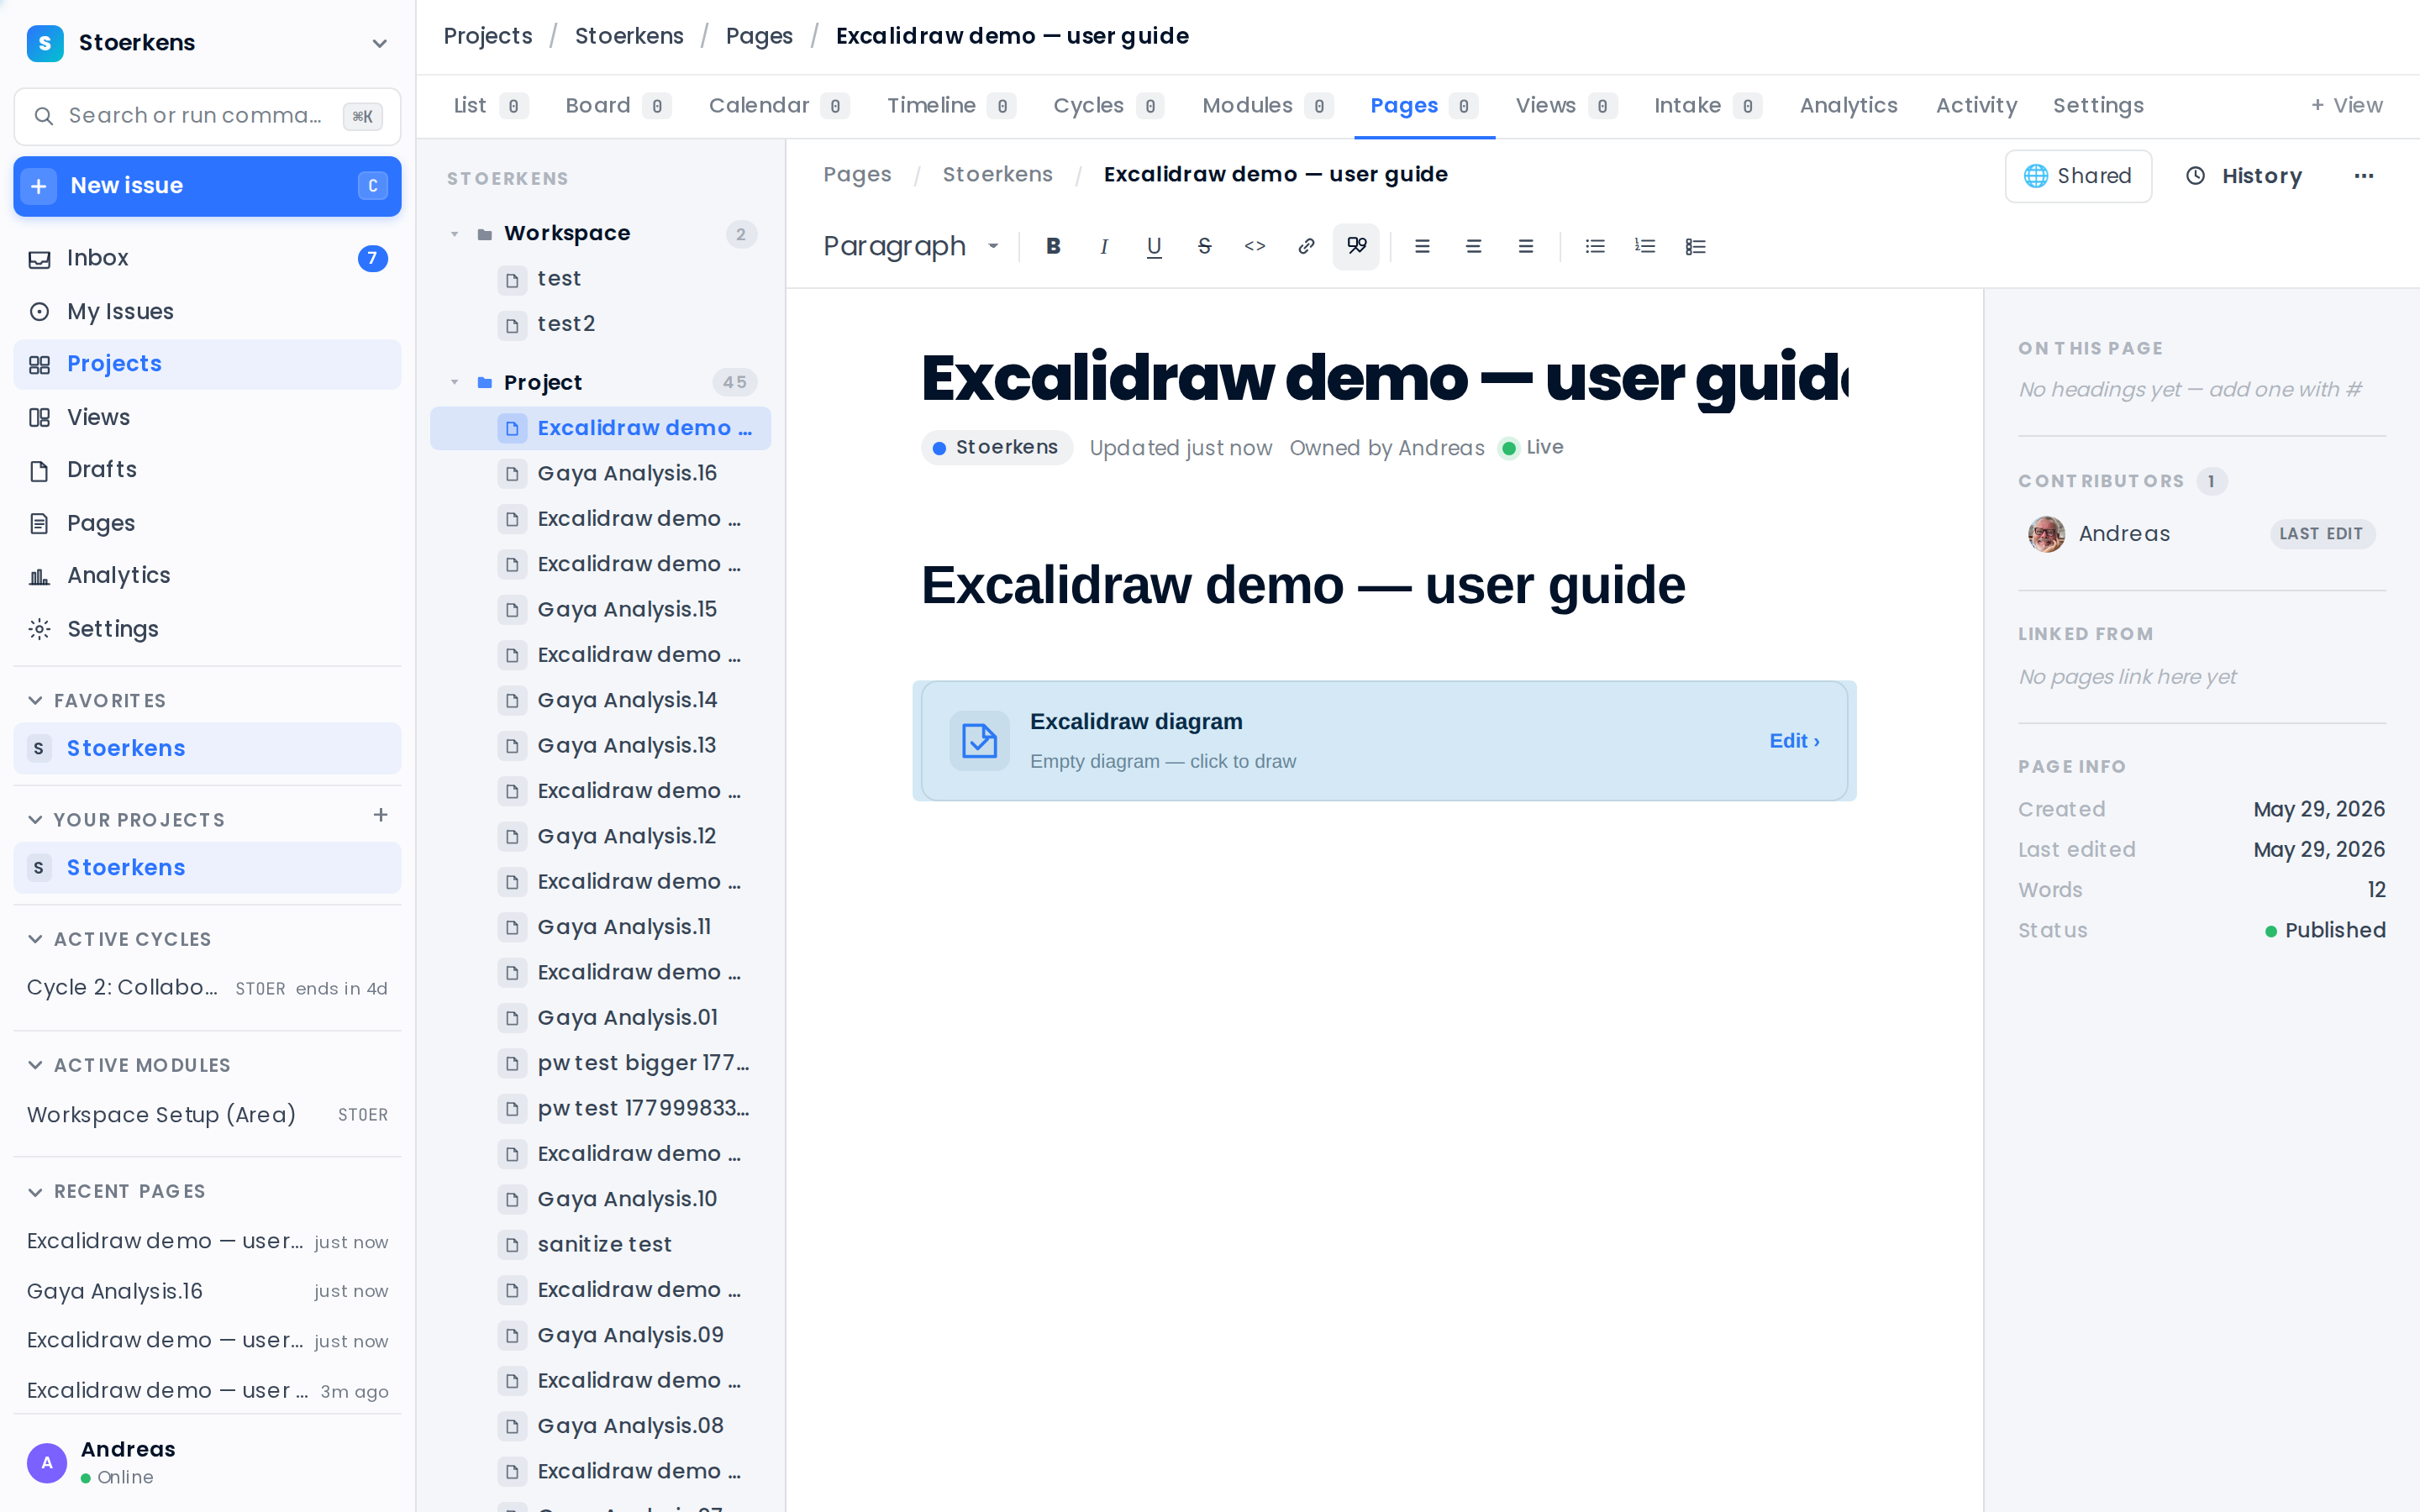Screen dimensions: 2420x1512
Task: Open the Stoerkens workspace switcher
Action: click(x=207, y=43)
